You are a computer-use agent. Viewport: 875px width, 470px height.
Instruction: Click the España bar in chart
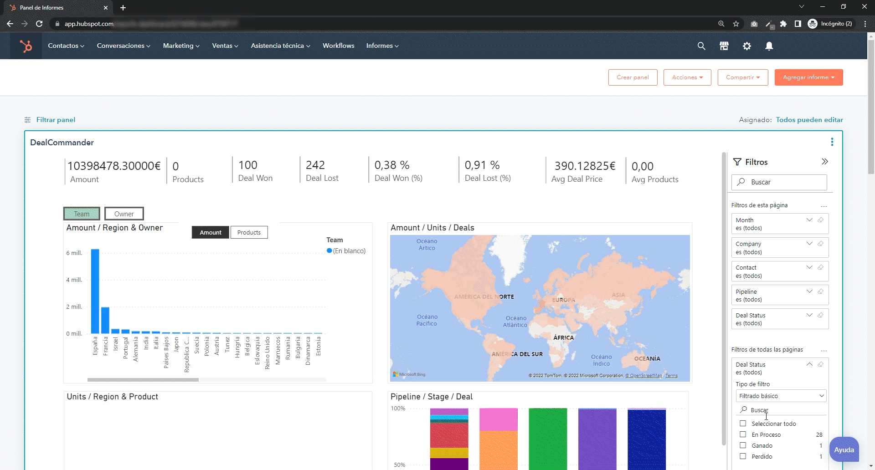click(x=95, y=291)
